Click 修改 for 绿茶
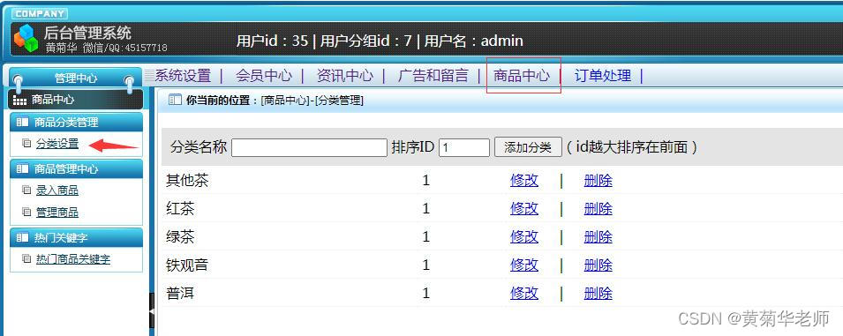 pos(524,236)
